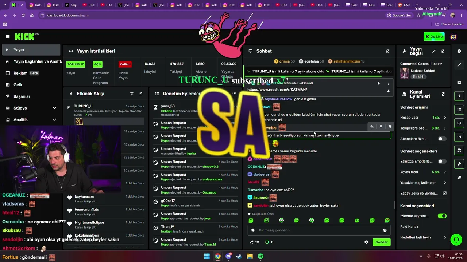
Task: Pop out the Denetim Eylemleri panel
Action: [x=234, y=94]
